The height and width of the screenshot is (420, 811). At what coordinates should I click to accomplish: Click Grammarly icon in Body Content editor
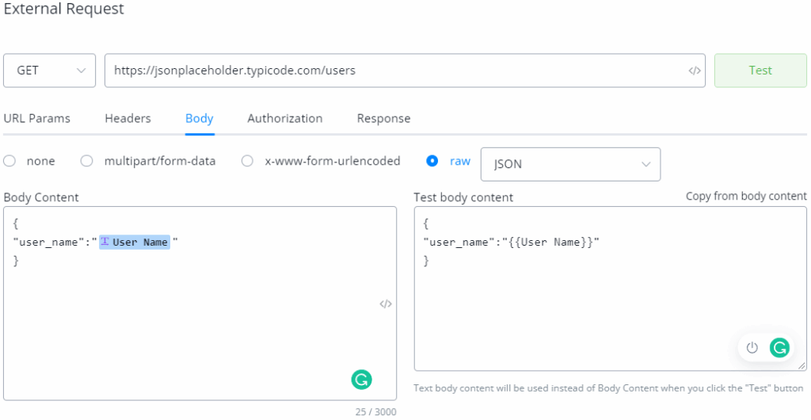pyautogui.click(x=361, y=380)
